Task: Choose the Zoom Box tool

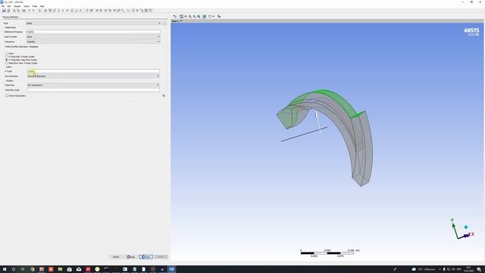Action: coord(194,17)
